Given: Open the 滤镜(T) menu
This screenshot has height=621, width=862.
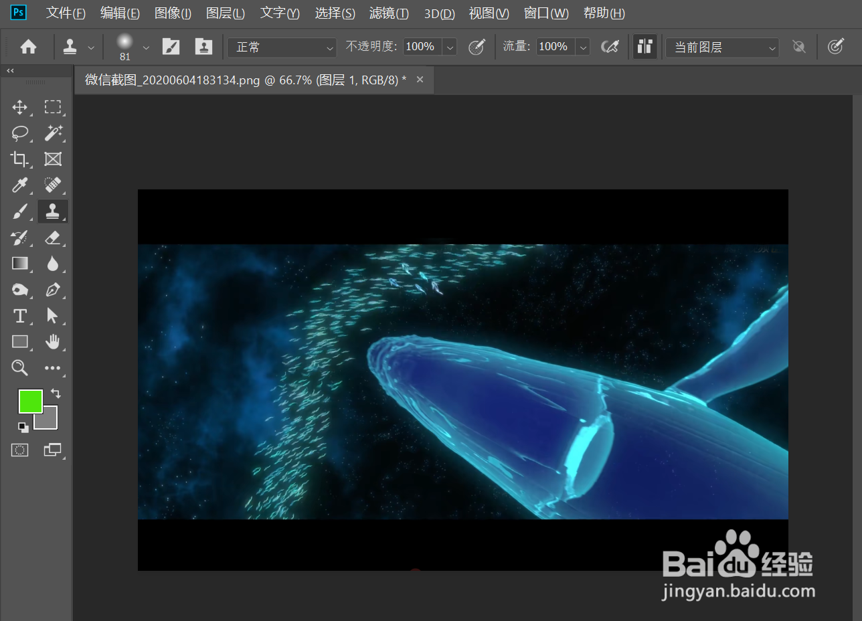Looking at the screenshot, I should (x=389, y=13).
